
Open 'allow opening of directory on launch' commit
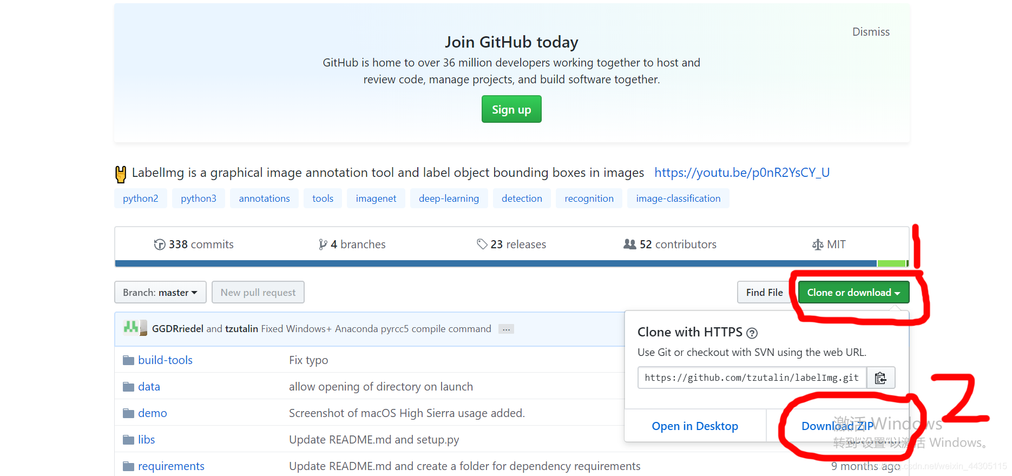pyautogui.click(x=381, y=387)
